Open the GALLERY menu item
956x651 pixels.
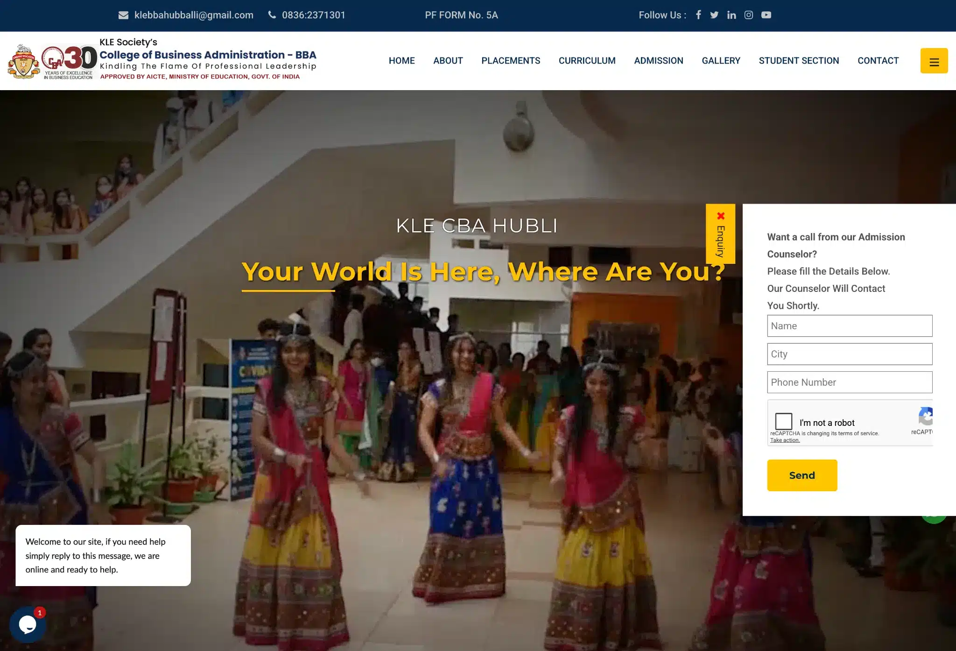tap(721, 61)
